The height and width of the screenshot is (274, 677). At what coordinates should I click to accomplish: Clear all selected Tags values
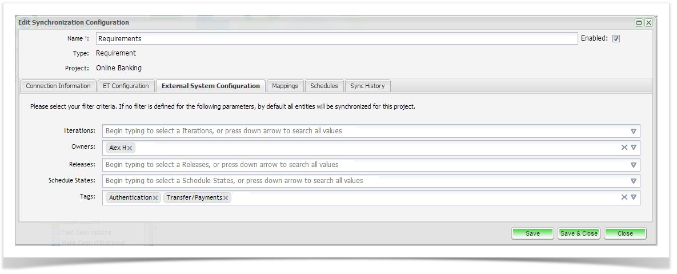click(624, 197)
